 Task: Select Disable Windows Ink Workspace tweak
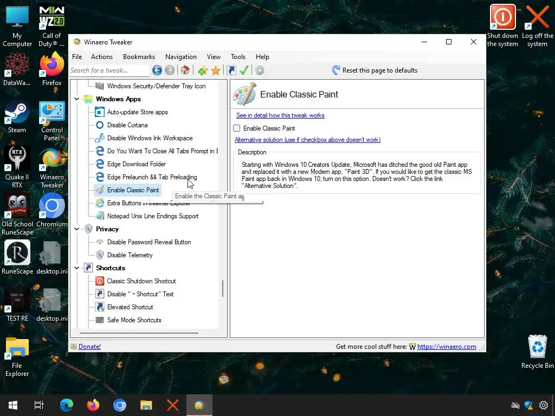click(150, 138)
